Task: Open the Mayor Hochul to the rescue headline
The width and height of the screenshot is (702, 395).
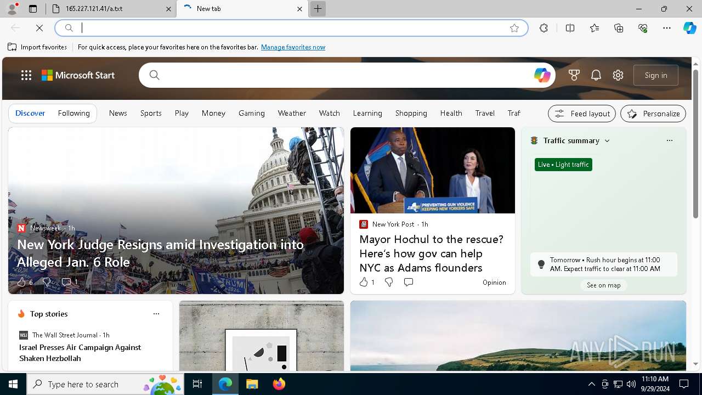Action: point(431,253)
